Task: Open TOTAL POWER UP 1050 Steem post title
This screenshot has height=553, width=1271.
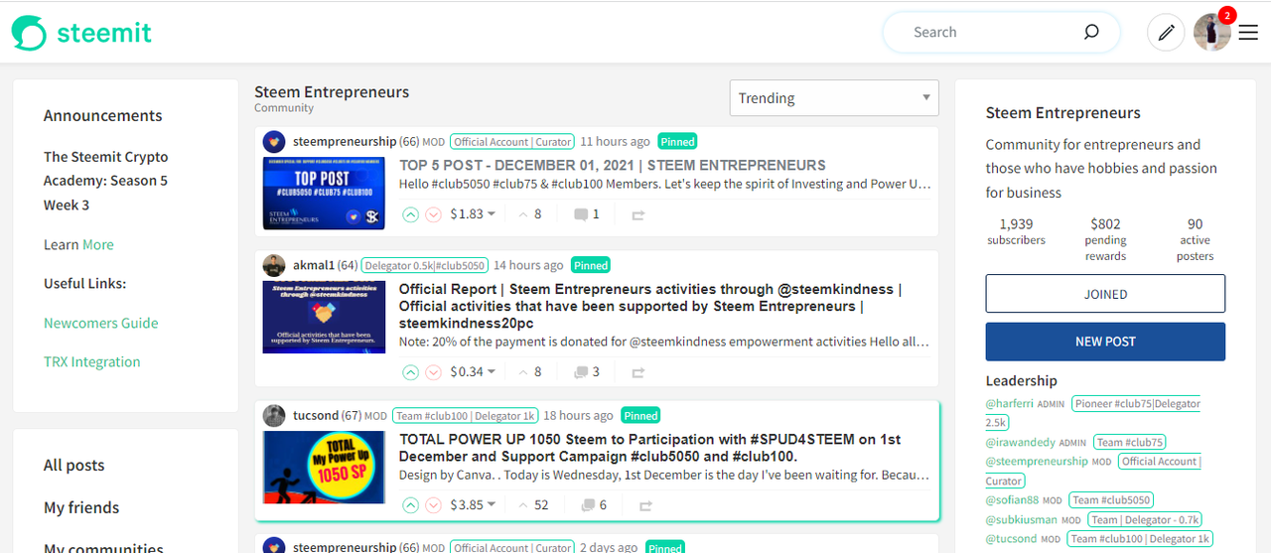Action: pos(650,448)
